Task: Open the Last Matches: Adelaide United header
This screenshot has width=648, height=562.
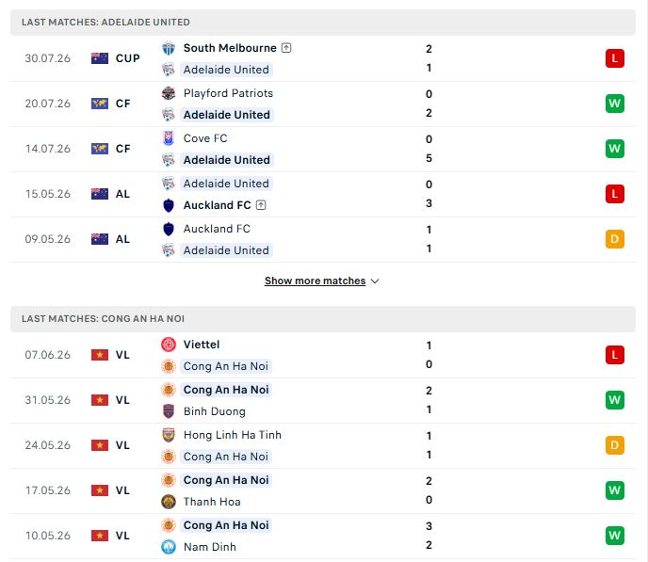Action: click(x=323, y=23)
